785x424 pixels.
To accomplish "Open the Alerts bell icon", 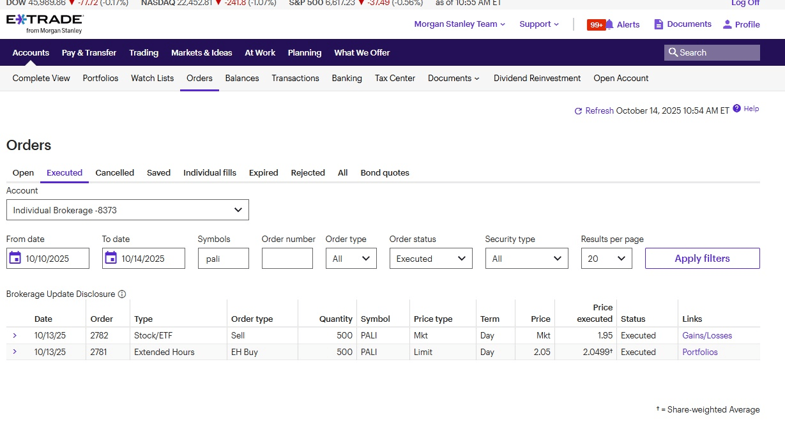I will tap(609, 24).
